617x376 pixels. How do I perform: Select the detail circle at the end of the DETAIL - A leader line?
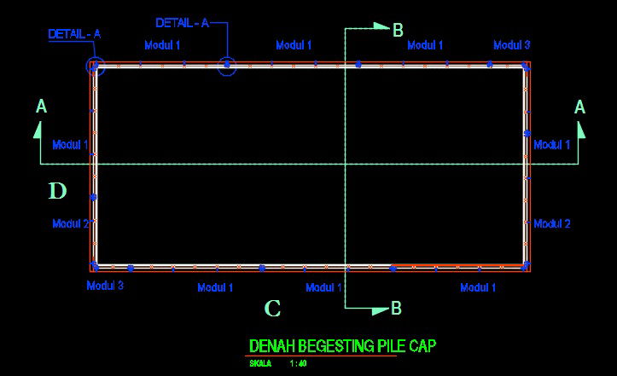(227, 66)
